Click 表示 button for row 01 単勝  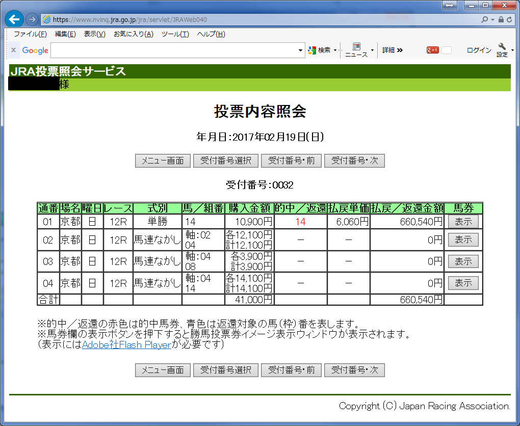[x=463, y=222]
